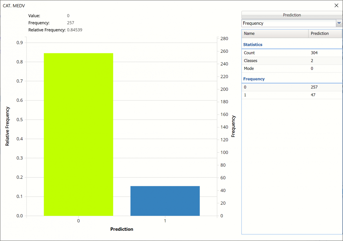This screenshot has width=343, height=241.
Task: Click the Relative Frequency value 0.84539
Action: click(74, 30)
